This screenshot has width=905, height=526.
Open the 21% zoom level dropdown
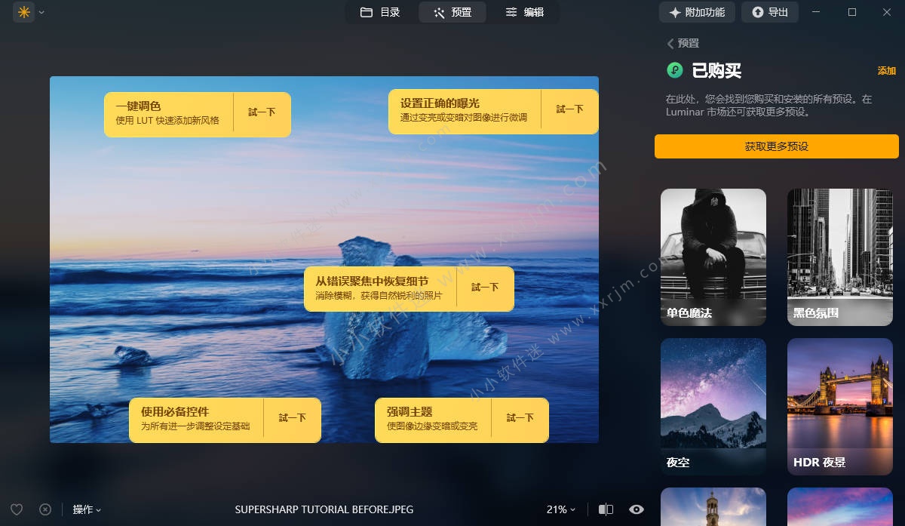[x=561, y=509]
